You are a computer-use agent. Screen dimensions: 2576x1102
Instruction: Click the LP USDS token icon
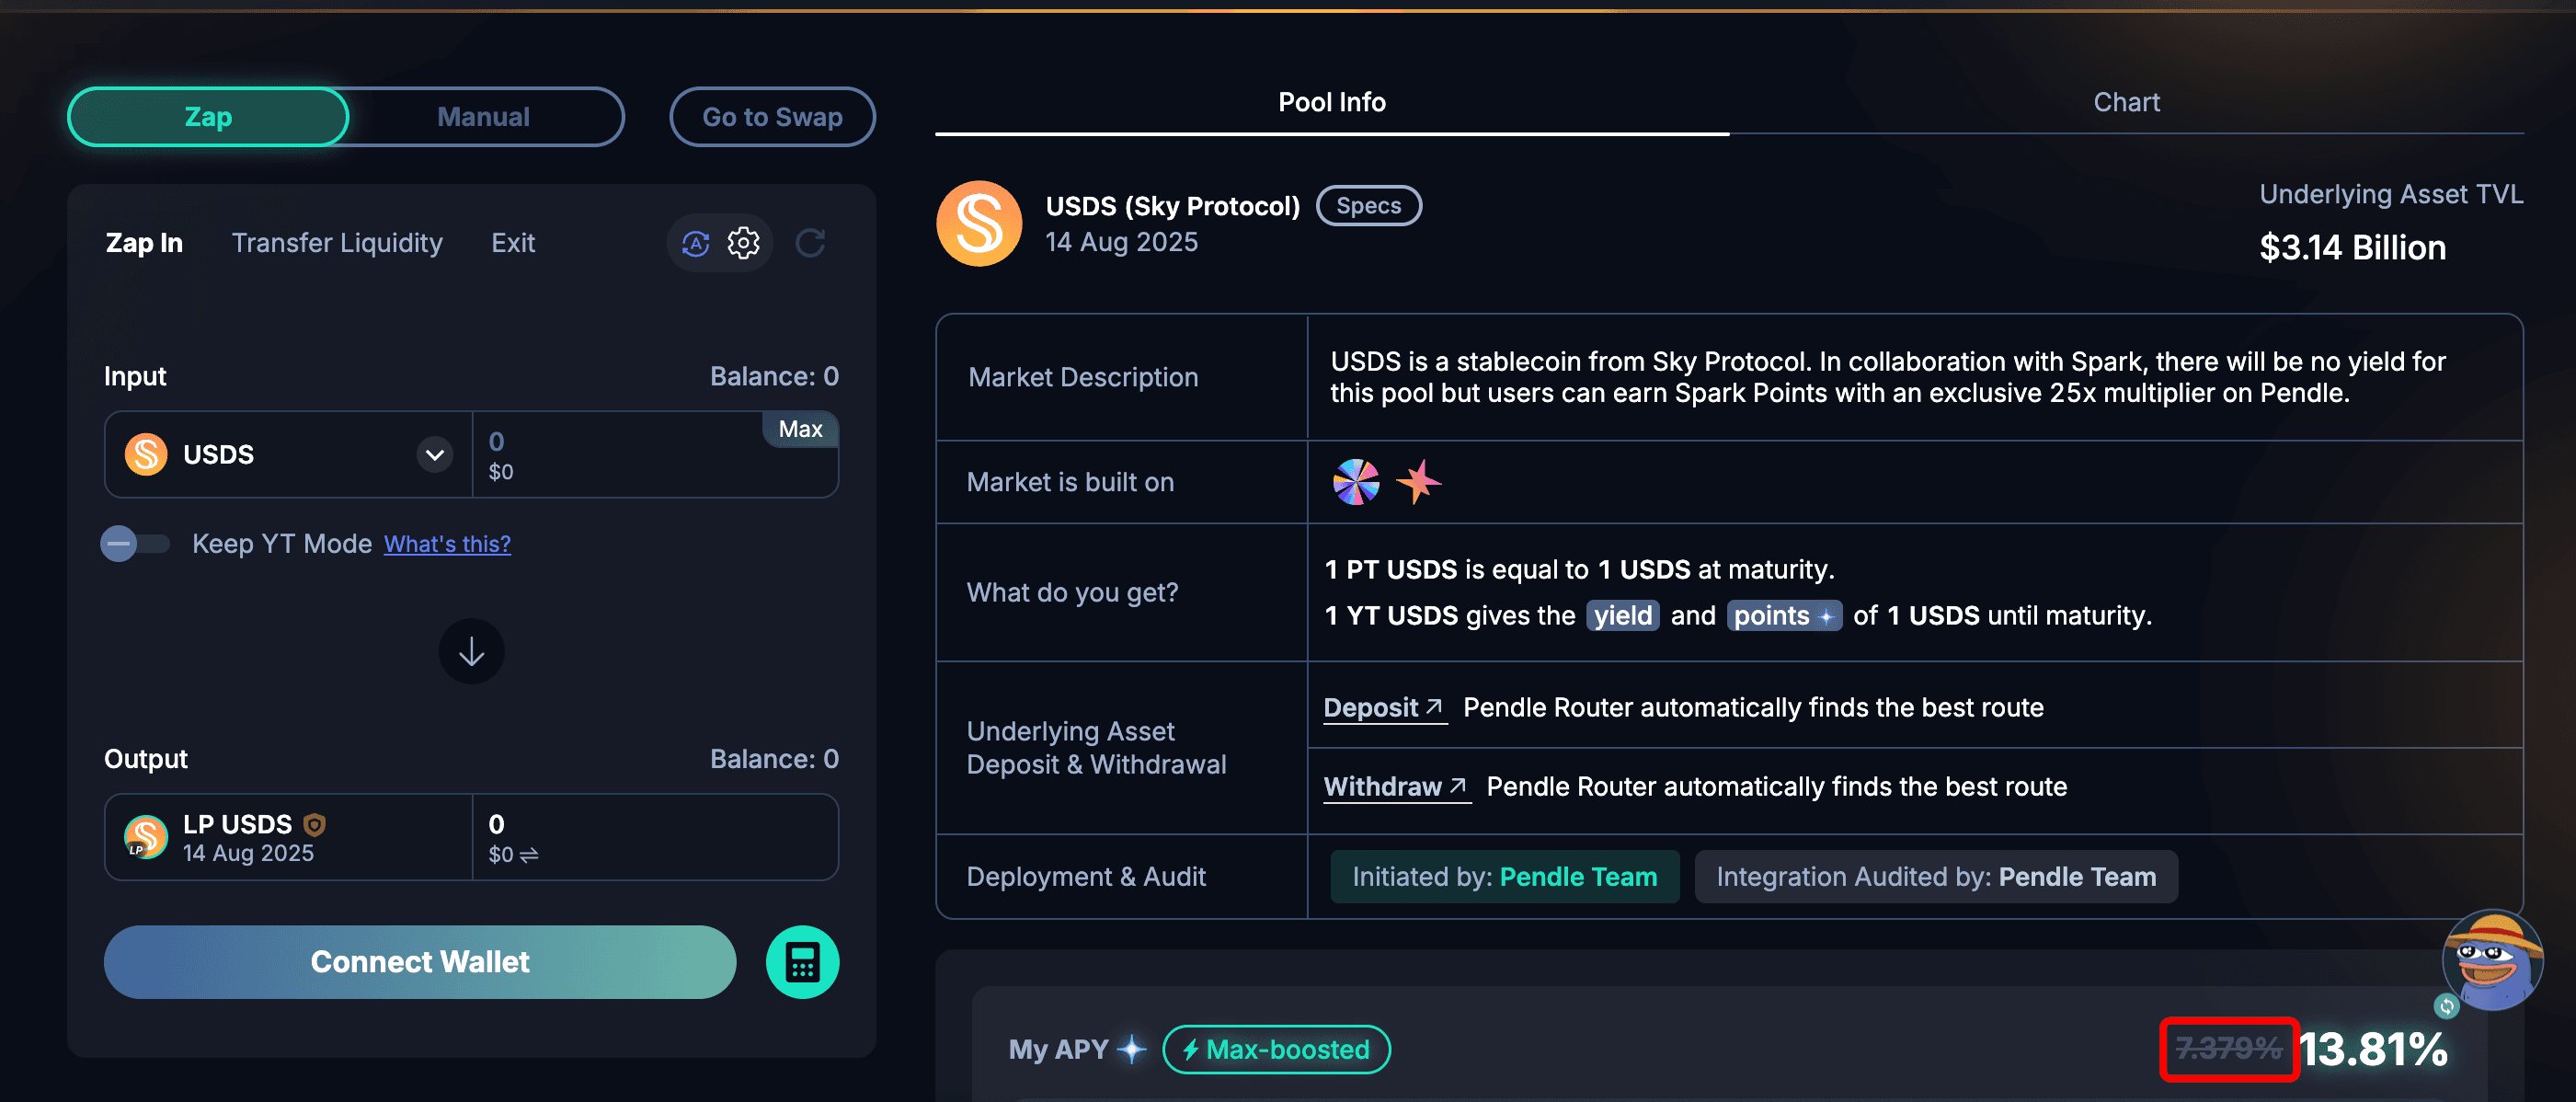click(146, 837)
